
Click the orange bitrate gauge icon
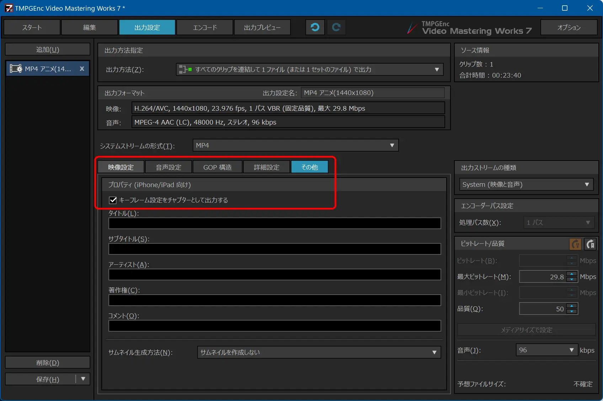click(575, 244)
